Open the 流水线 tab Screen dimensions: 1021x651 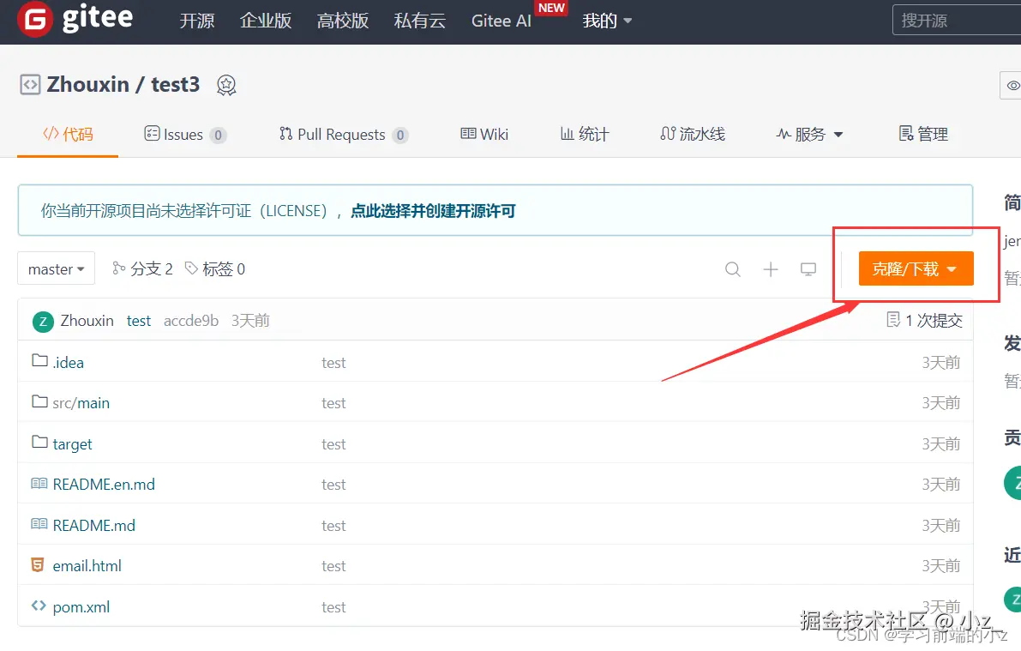[x=693, y=135]
